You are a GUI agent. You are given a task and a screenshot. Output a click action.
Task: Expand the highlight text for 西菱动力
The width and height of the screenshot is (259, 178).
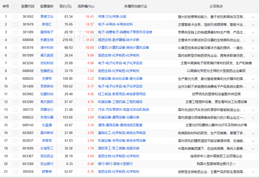point(253,110)
